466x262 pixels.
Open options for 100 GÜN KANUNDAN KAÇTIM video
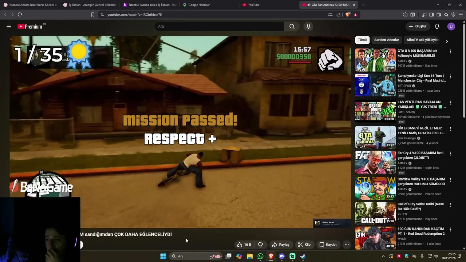450,230
